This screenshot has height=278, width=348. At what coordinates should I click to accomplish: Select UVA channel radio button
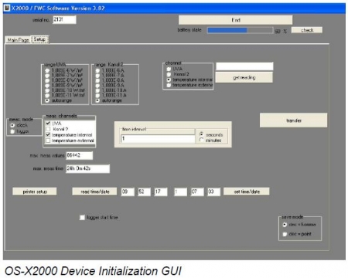(169, 69)
